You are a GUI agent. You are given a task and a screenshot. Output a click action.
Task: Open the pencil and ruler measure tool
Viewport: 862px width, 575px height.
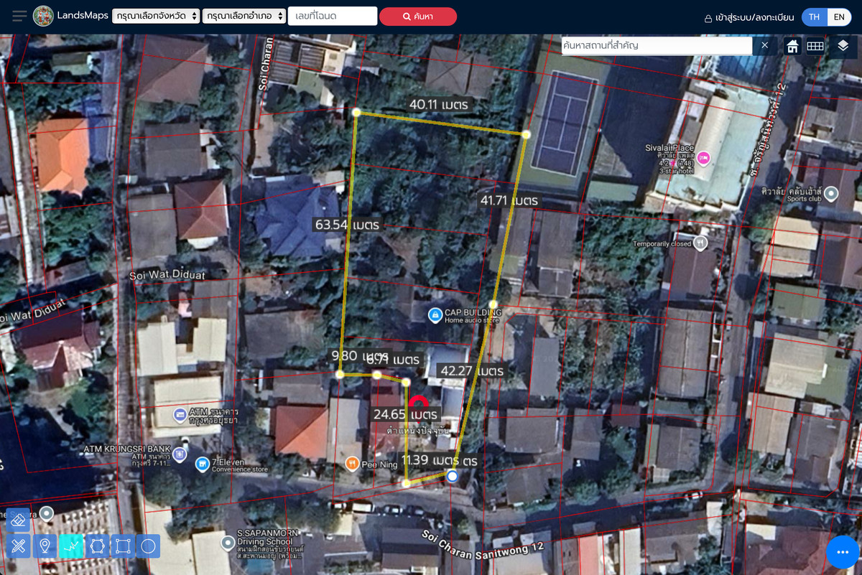(x=19, y=546)
